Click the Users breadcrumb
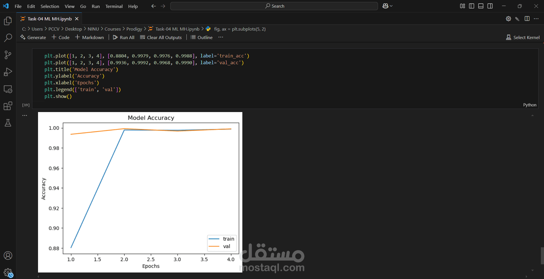Image resolution: width=544 pixels, height=279 pixels. (x=37, y=29)
